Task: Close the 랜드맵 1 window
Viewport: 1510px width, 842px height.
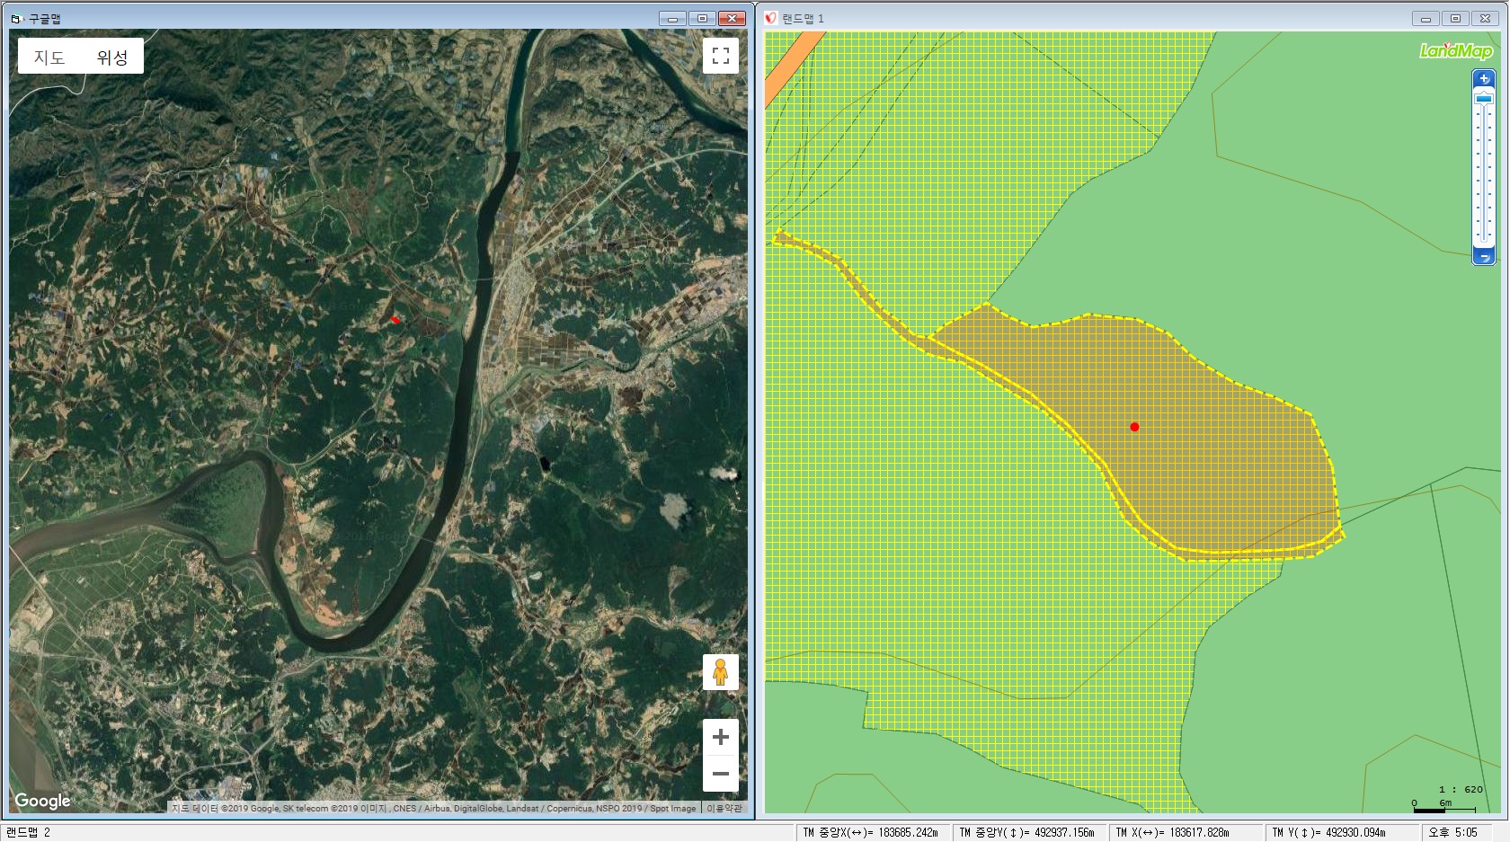Action: tap(1486, 18)
